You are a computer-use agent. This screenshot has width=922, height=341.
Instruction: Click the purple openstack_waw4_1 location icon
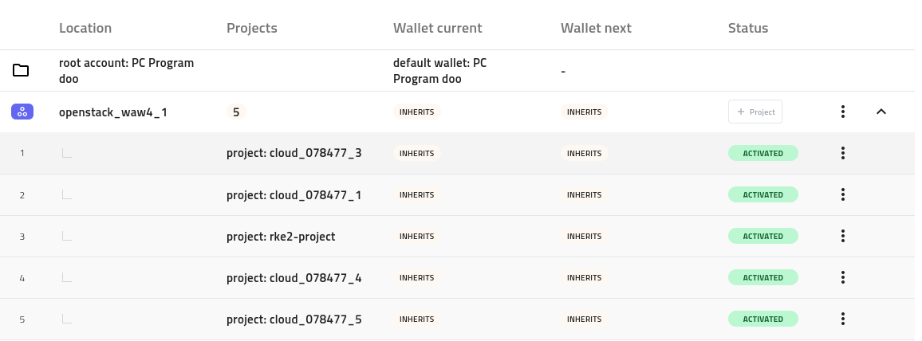[x=22, y=112]
